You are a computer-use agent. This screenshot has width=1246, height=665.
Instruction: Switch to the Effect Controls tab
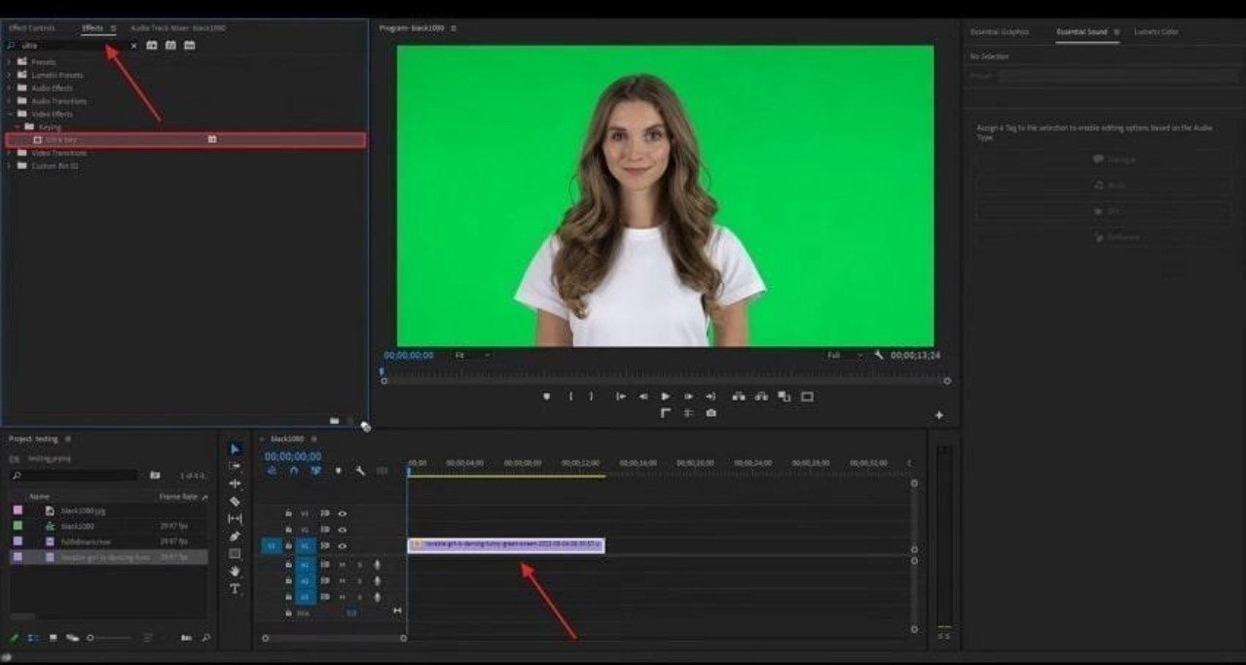pyautogui.click(x=32, y=29)
